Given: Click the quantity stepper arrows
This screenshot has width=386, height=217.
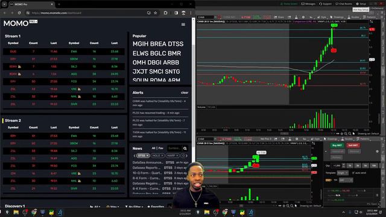Looking at the screenshot, I should pos(344,166).
